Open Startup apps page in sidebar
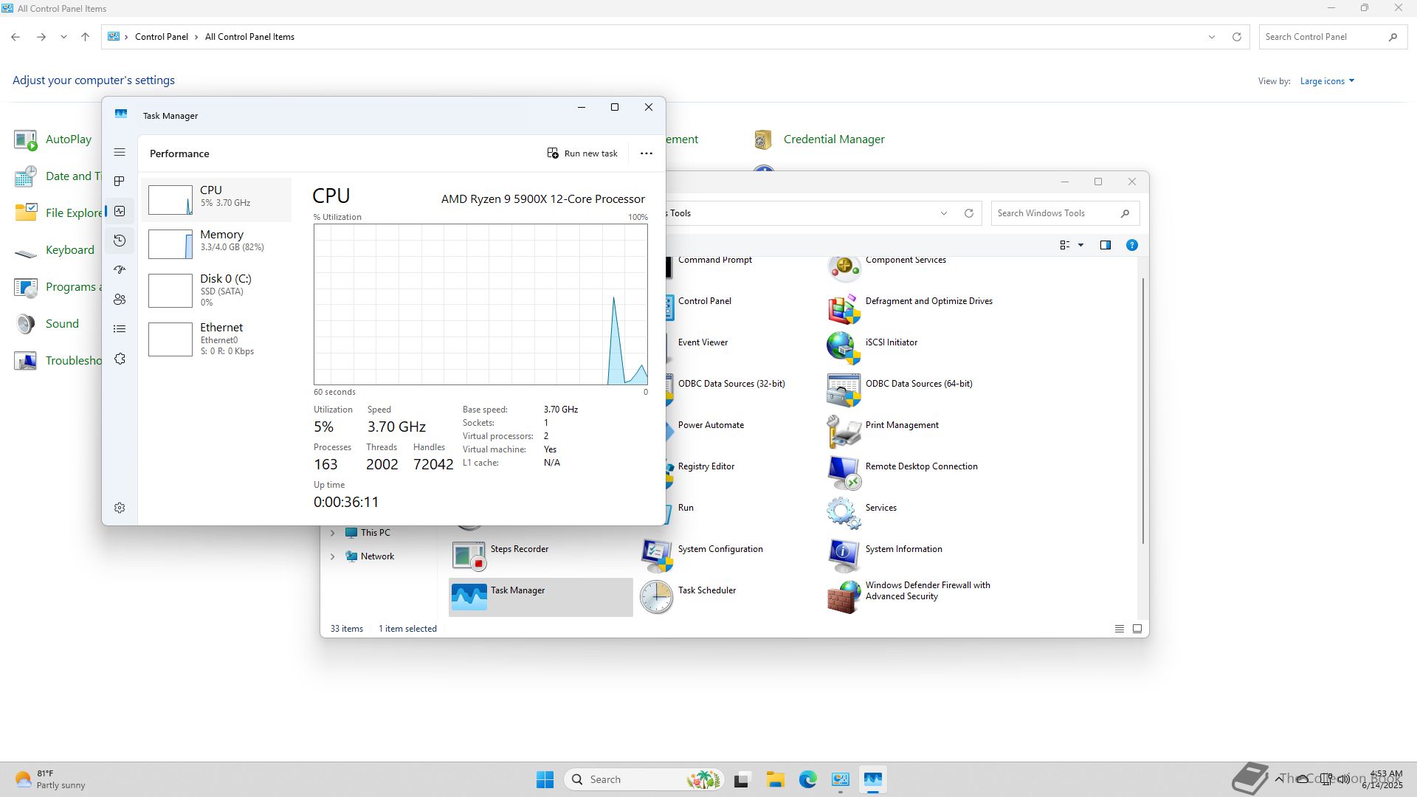This screenshot has height=797, width=1417. (x=120, y=270)
